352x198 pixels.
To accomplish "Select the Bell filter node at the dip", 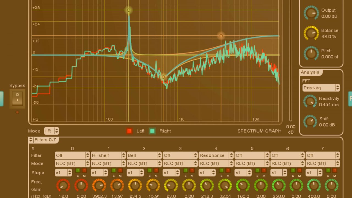I will pyautogui.click(x=163, y=77).
